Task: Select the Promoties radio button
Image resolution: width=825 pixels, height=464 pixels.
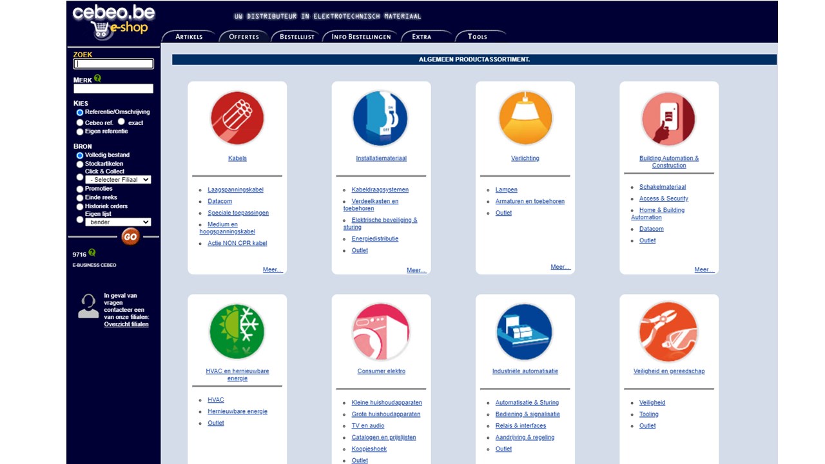Action: pos(80,189)
